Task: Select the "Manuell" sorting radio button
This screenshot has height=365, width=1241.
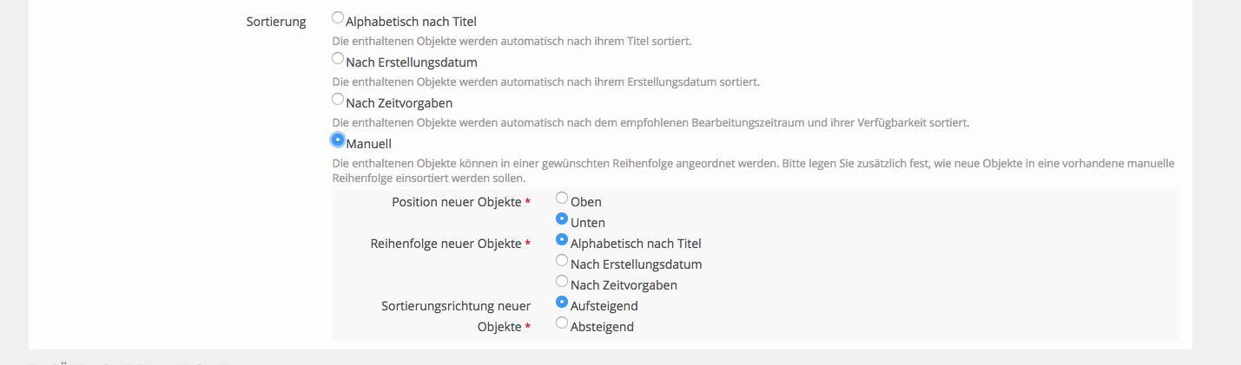Action: (x=338, y=140)
